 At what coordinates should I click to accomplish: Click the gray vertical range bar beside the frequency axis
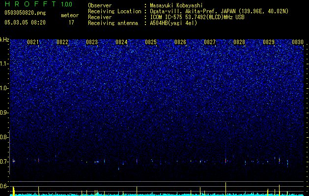tap(10, 152)
